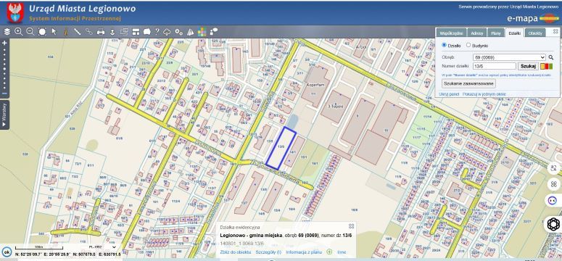Expand the green plus next to Informacja z planu
This screenshot has height=261, width=562.
(x=329, y=252)
